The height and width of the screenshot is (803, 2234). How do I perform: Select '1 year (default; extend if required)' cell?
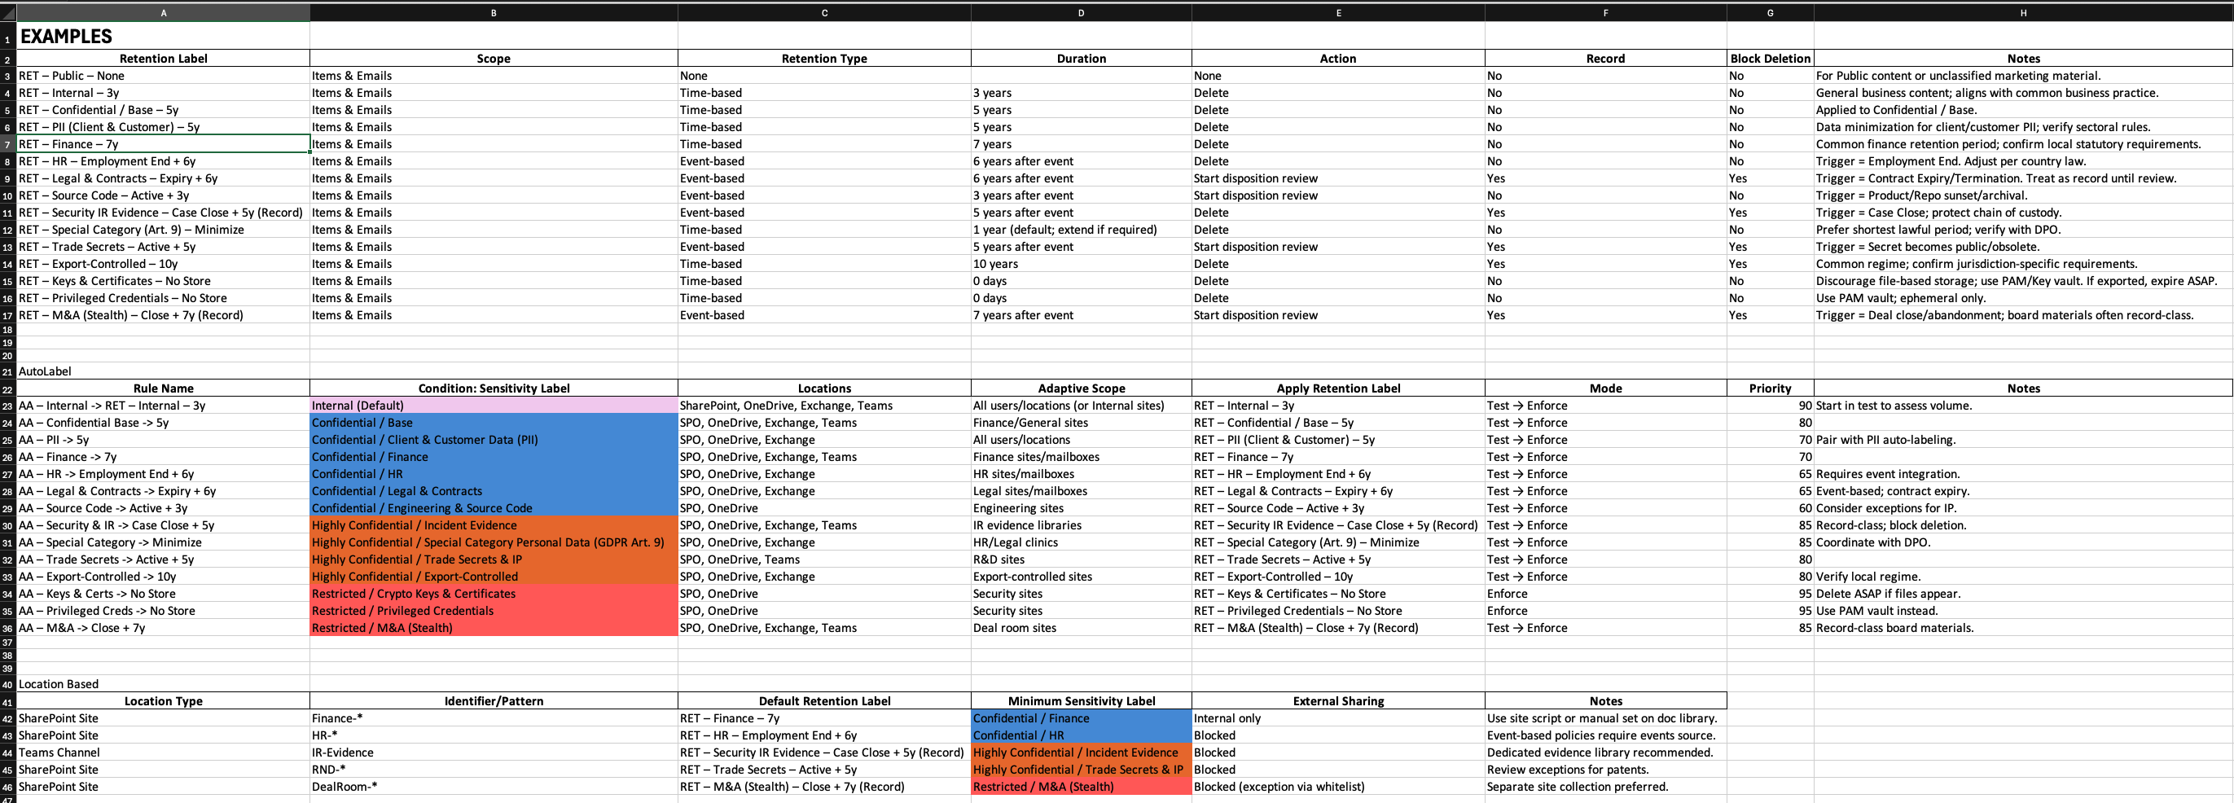1081,230
